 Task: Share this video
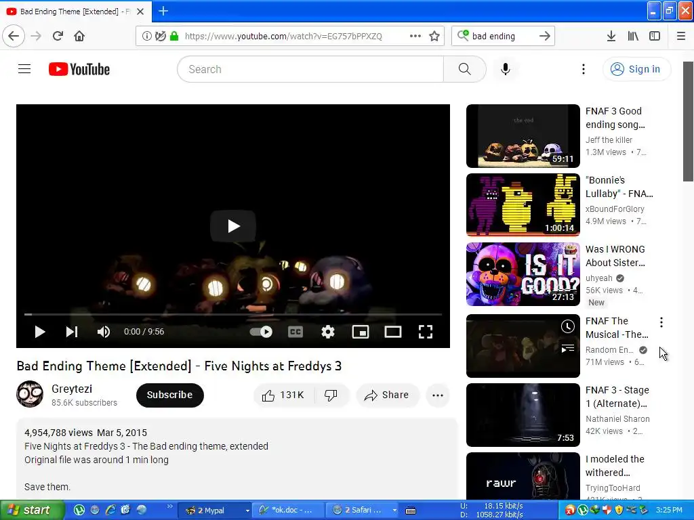[x=387, y=395]
